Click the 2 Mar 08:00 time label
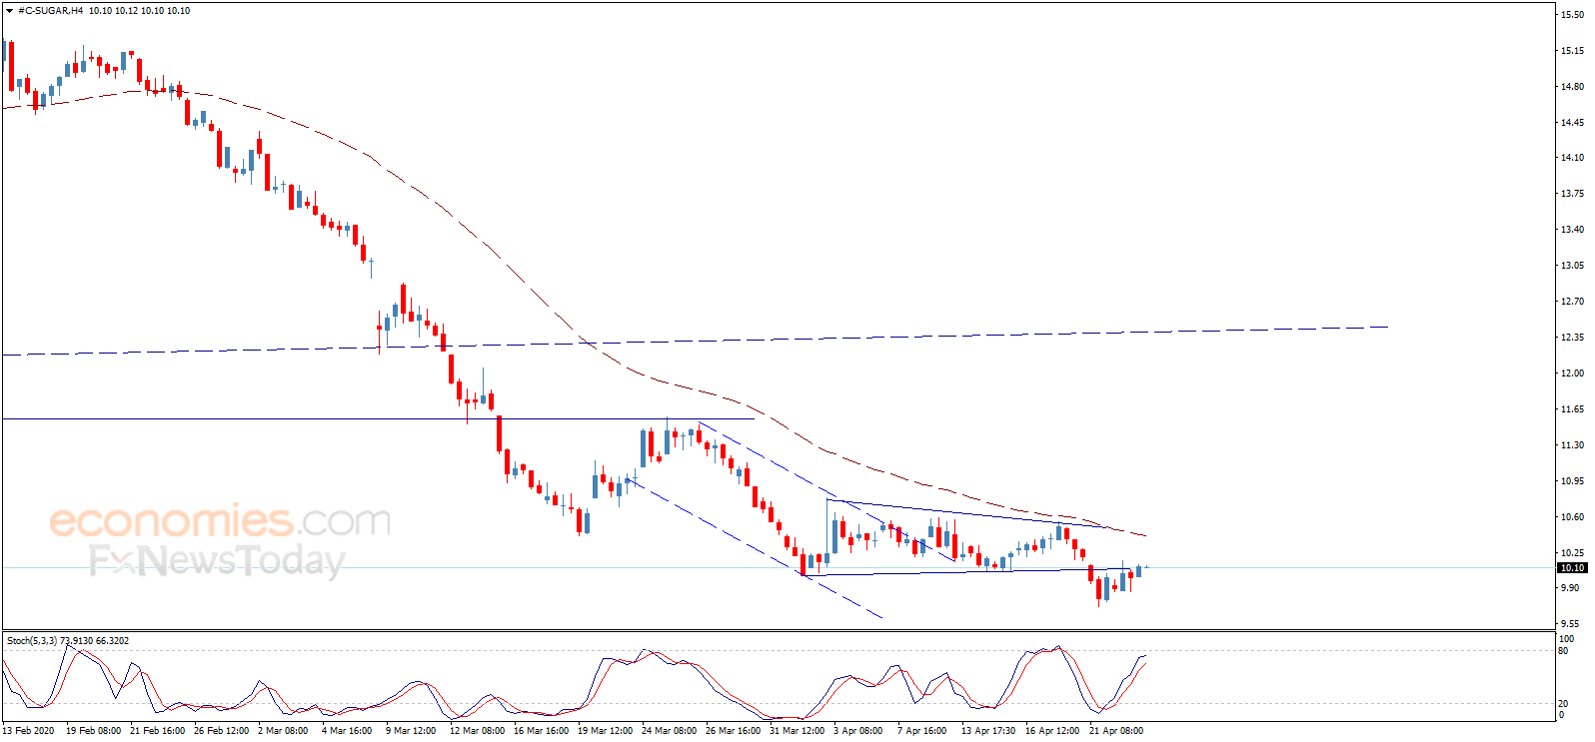Image resolution: width=1595 pixels, height=742 pixels. click(x=283, y=731)
